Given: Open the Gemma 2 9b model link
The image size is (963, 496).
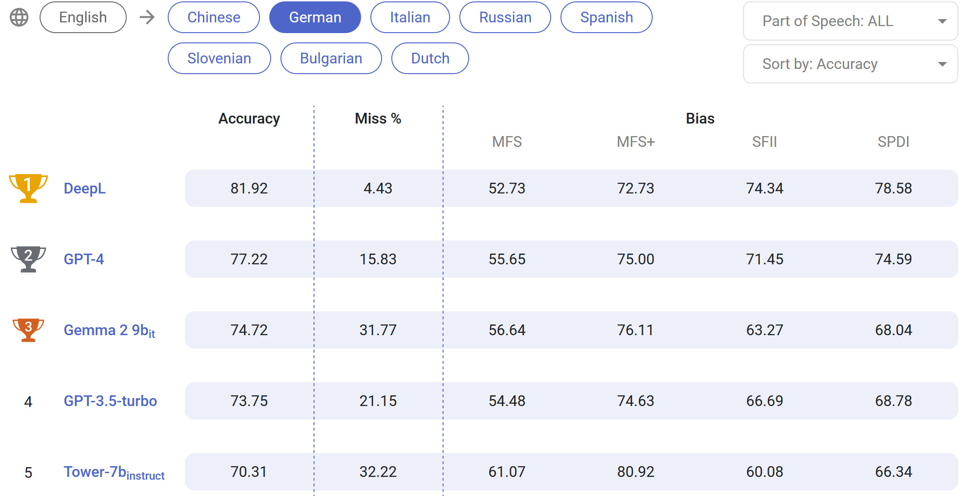Looking at the screenshot, I should [x=109, y=330].
